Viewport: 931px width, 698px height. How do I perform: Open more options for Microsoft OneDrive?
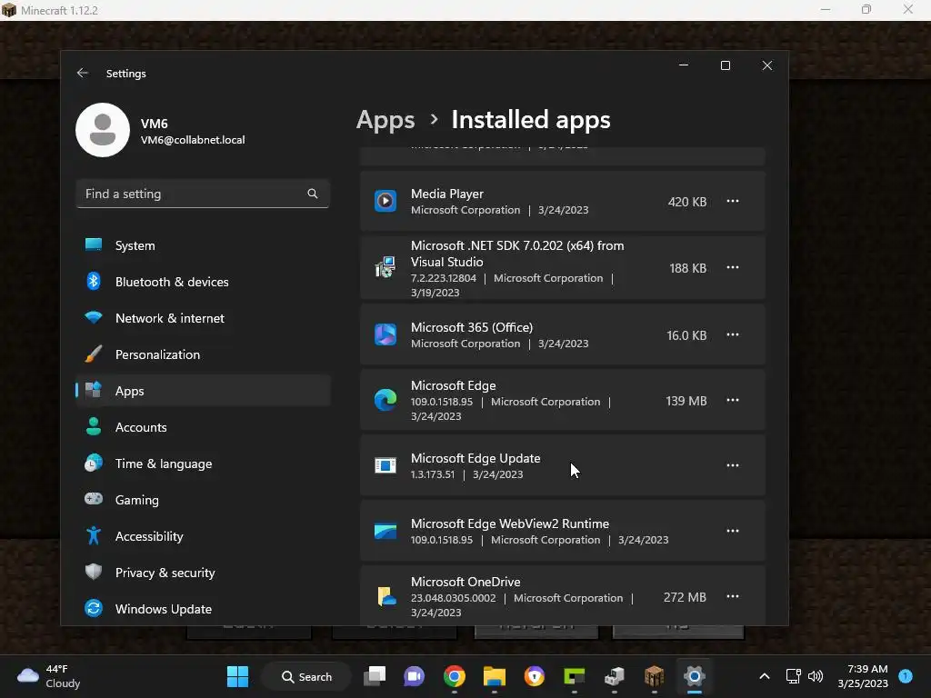[x=733, y=596]
